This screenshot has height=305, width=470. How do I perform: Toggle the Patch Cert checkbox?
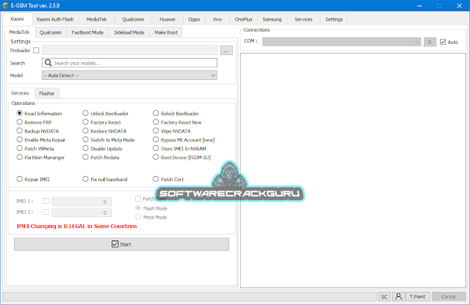click(138, 199)
